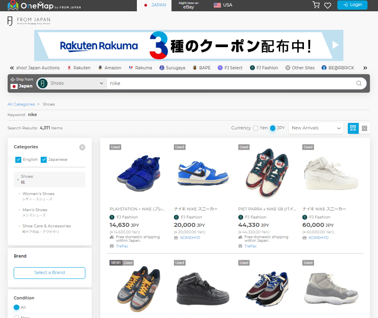Viewport: 378px width, 318px height.
Task: Select Other Sites from the site list
Action: (300, 68)
